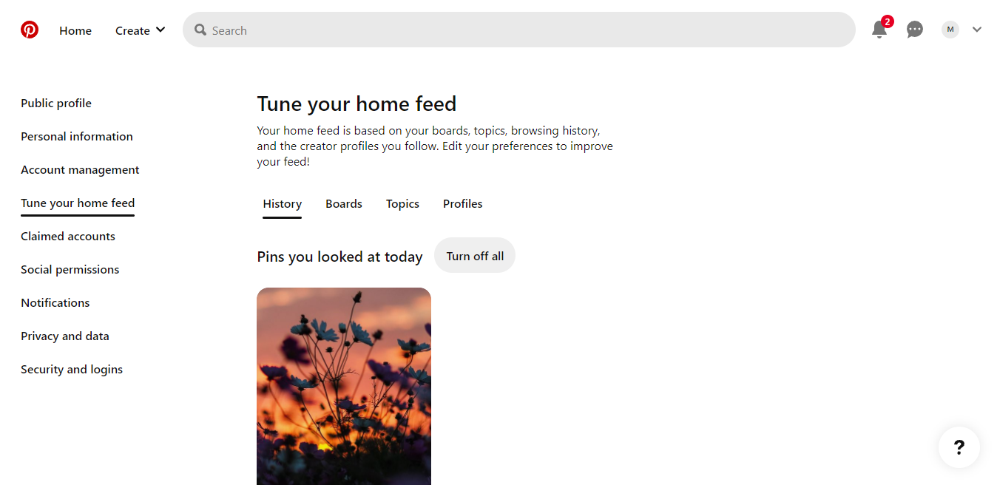The height and width of the screenshot is (485, 997).
Task: Select the Profiles tab
Action: (463, 204)
